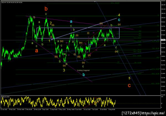
Task: Click the large orange 'c' wave label
Action: coord(129,85)
